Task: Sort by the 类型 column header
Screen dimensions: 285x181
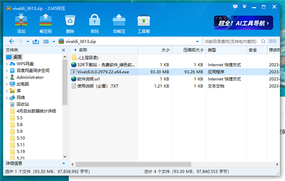Action: pyautogui.click(x=226, y=50)
